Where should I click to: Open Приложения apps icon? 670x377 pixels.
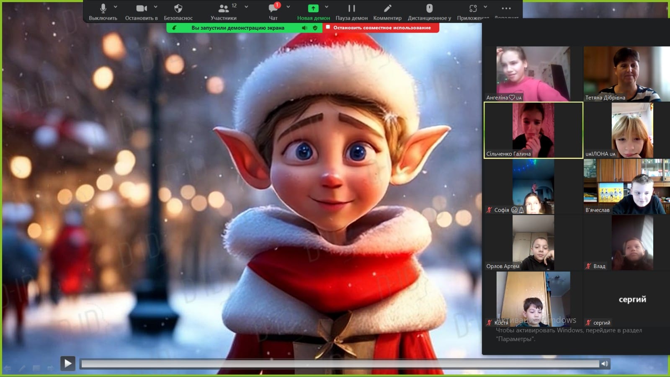(473, 8)
